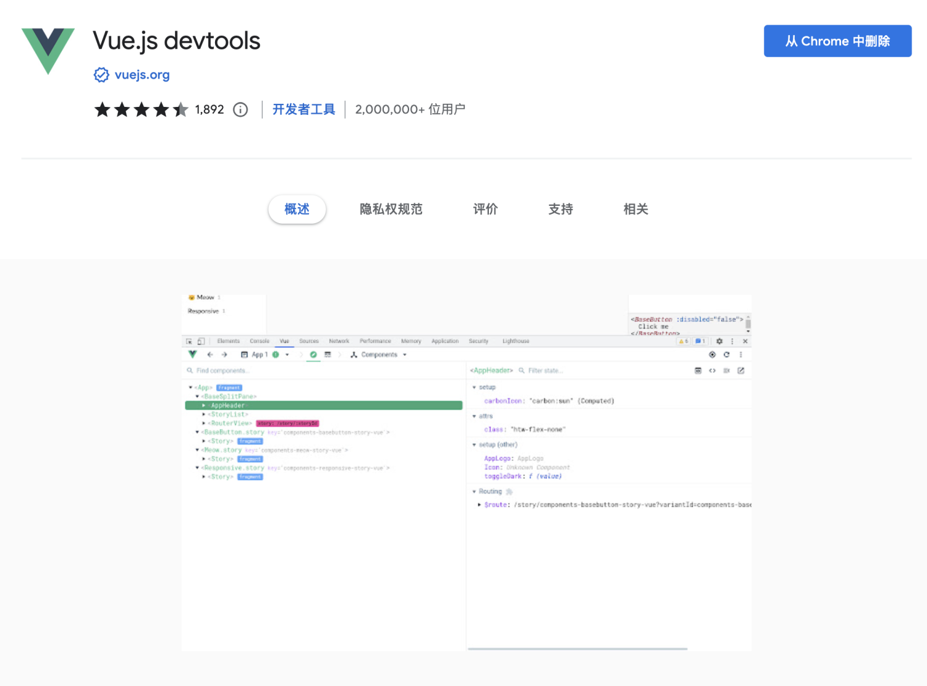
Task: Click the five-star rating display
Action: 142,110
